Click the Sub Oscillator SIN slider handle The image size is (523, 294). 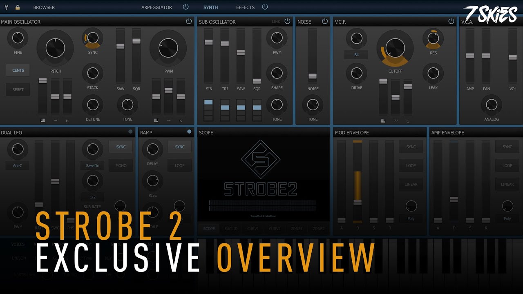(x=209, y=42)
